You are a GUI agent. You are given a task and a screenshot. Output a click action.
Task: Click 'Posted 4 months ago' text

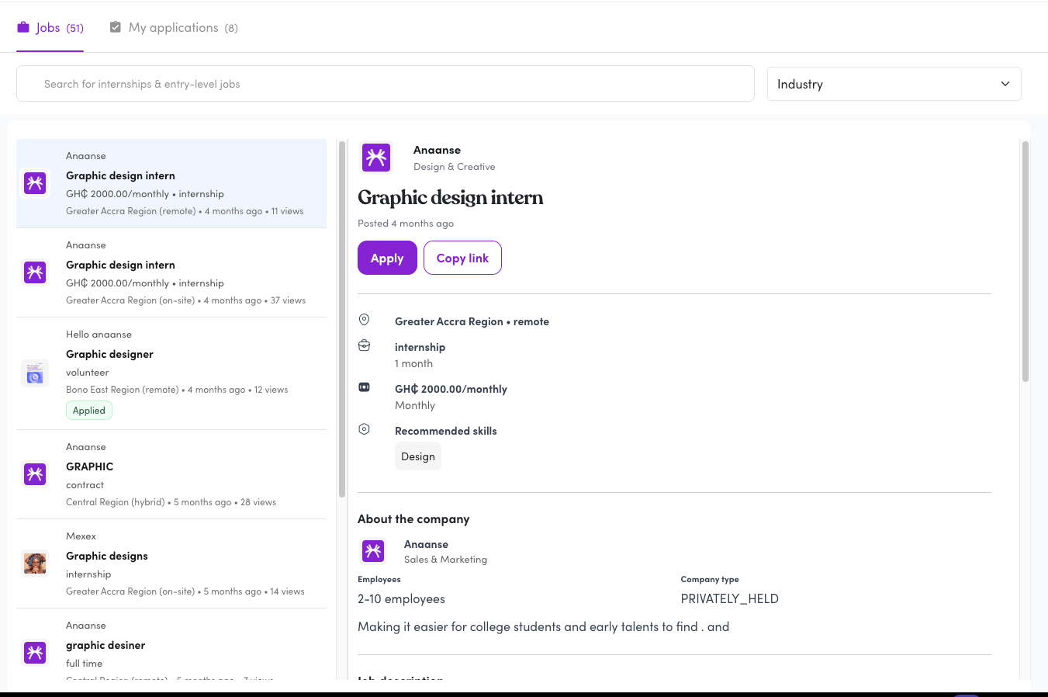point(406,224)
